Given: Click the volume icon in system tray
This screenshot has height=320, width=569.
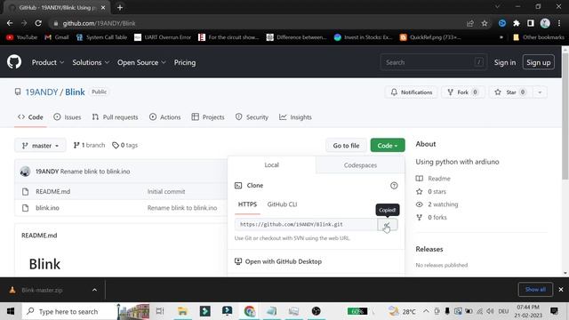Looking at the screenshot, I should (490, 311).
